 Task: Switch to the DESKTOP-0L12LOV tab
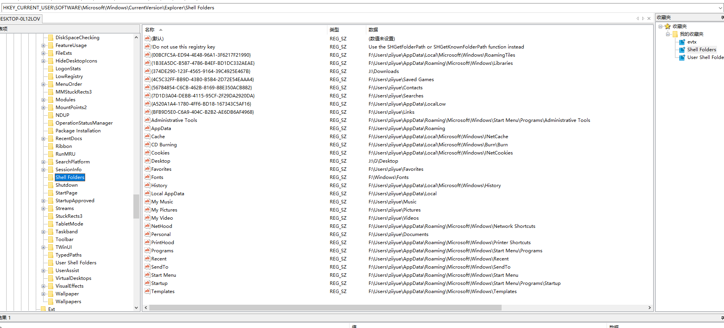point(20,19)
